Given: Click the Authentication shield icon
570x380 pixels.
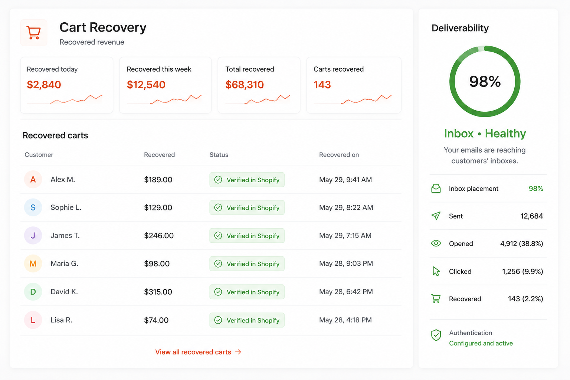Looking at the screenshot, I should (436, 335).
